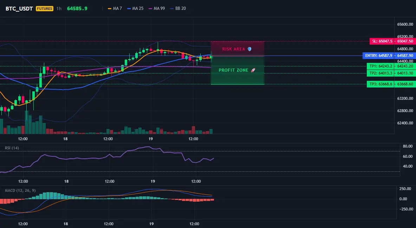Click the PROFIT ZONE box
The image size is (416, 228).
point(238,70)
